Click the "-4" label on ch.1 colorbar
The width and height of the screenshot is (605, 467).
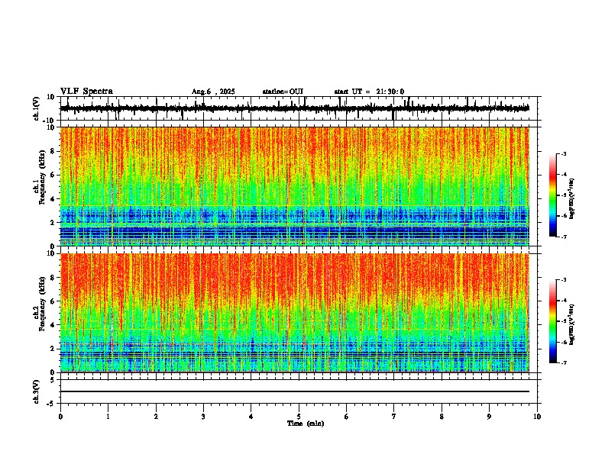click(564, 175)
